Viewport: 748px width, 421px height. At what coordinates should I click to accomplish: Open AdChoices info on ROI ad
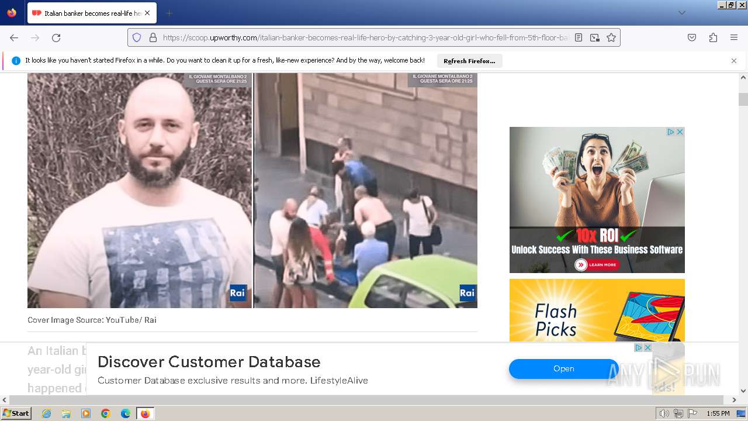[671, 132]
